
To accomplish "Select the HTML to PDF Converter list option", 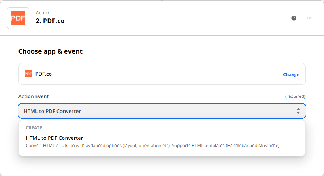I will [x=55, y=138].
